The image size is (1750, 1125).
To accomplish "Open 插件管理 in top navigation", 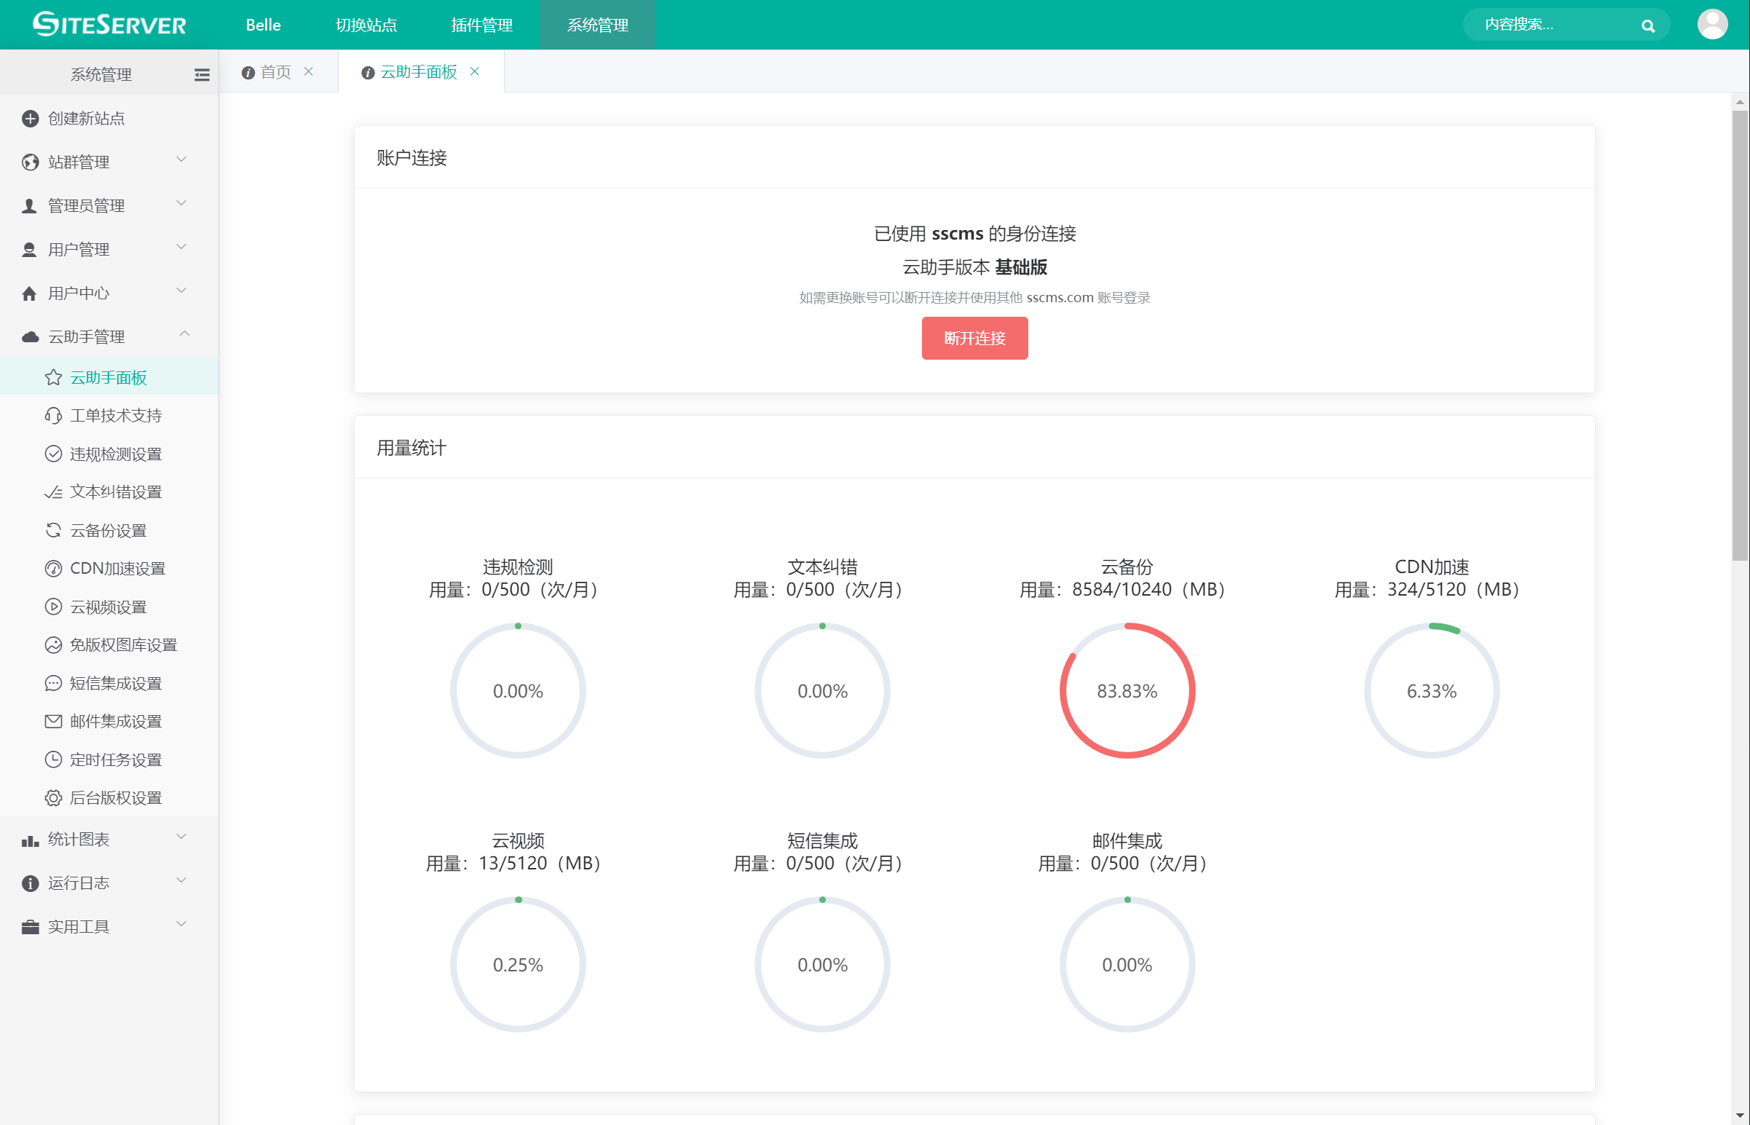I will point(481,25).
